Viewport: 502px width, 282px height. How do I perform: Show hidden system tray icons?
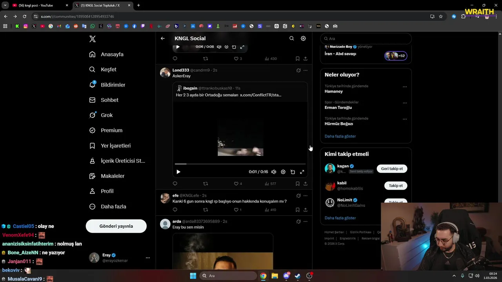pos(454,276)
